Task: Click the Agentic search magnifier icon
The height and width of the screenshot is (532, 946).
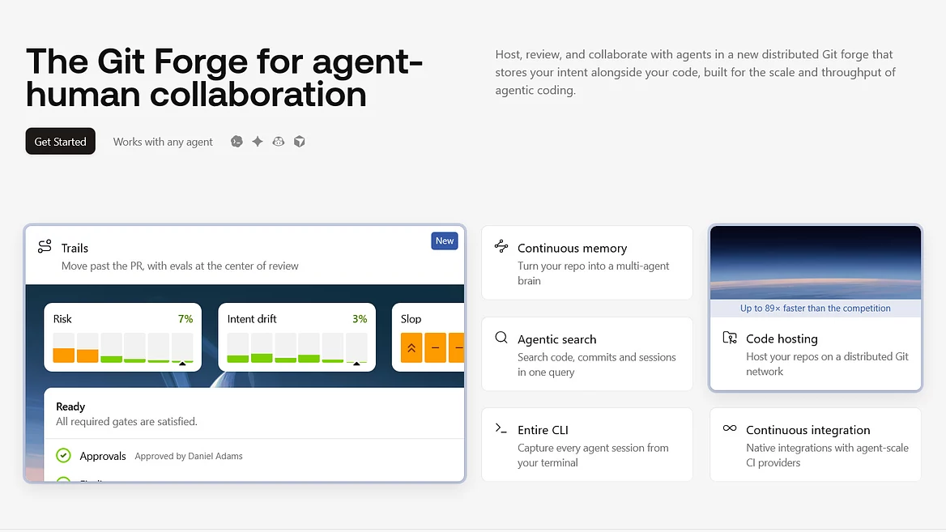Action: click(x=501, y=337)
